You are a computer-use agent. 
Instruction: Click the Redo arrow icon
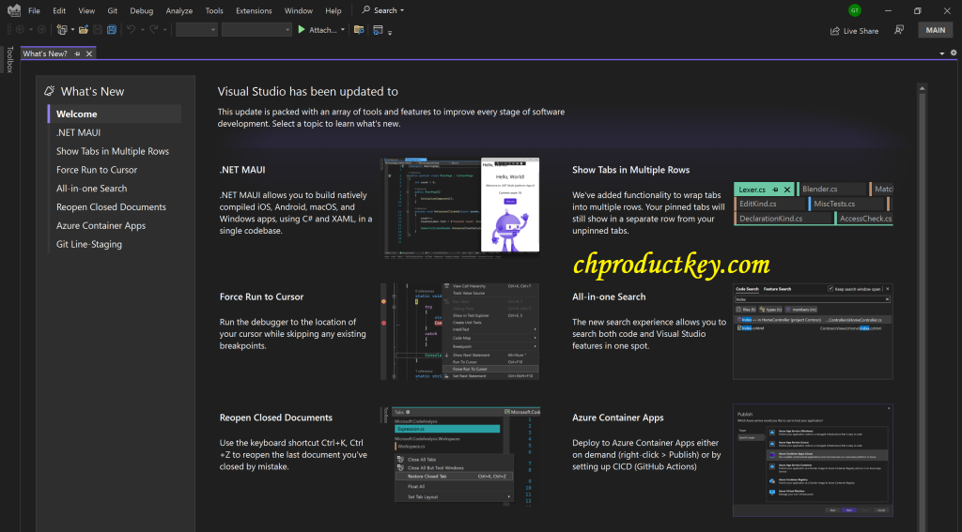154,29
